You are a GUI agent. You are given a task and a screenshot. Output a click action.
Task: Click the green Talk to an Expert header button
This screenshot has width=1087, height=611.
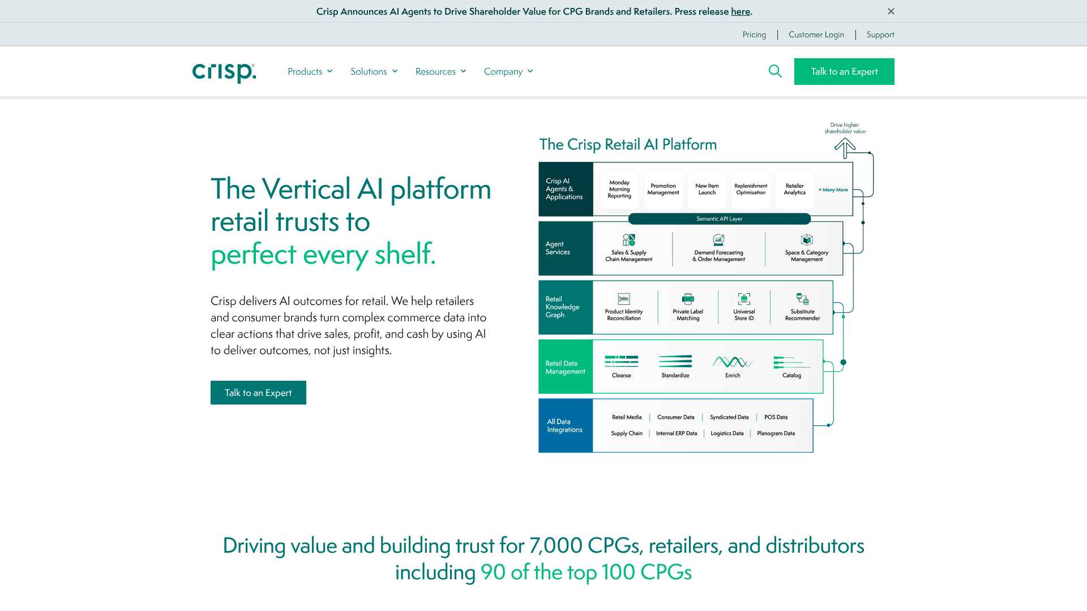844,71
